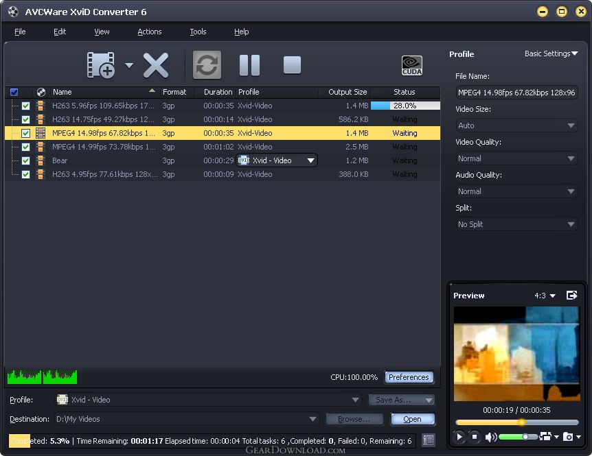This screenshot has height=456, width=592.
Task: Open the snapshot options dropdown arrow
Action: pos(578,437)
